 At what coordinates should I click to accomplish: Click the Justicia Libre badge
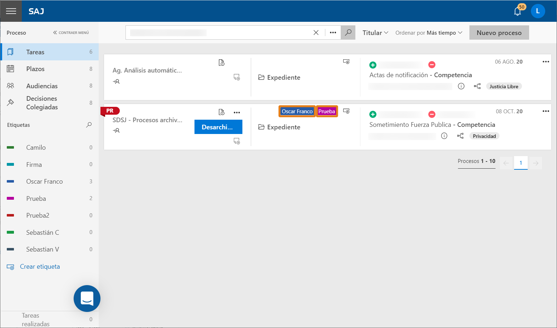504,86
